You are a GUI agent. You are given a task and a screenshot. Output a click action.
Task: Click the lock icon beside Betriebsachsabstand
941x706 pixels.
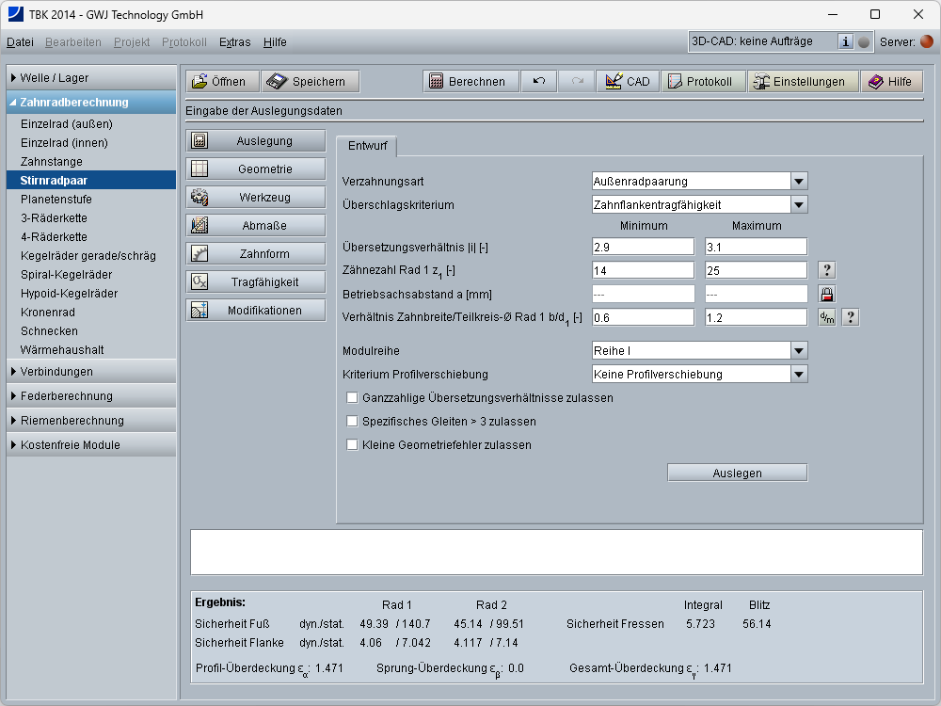click(827, 294)
